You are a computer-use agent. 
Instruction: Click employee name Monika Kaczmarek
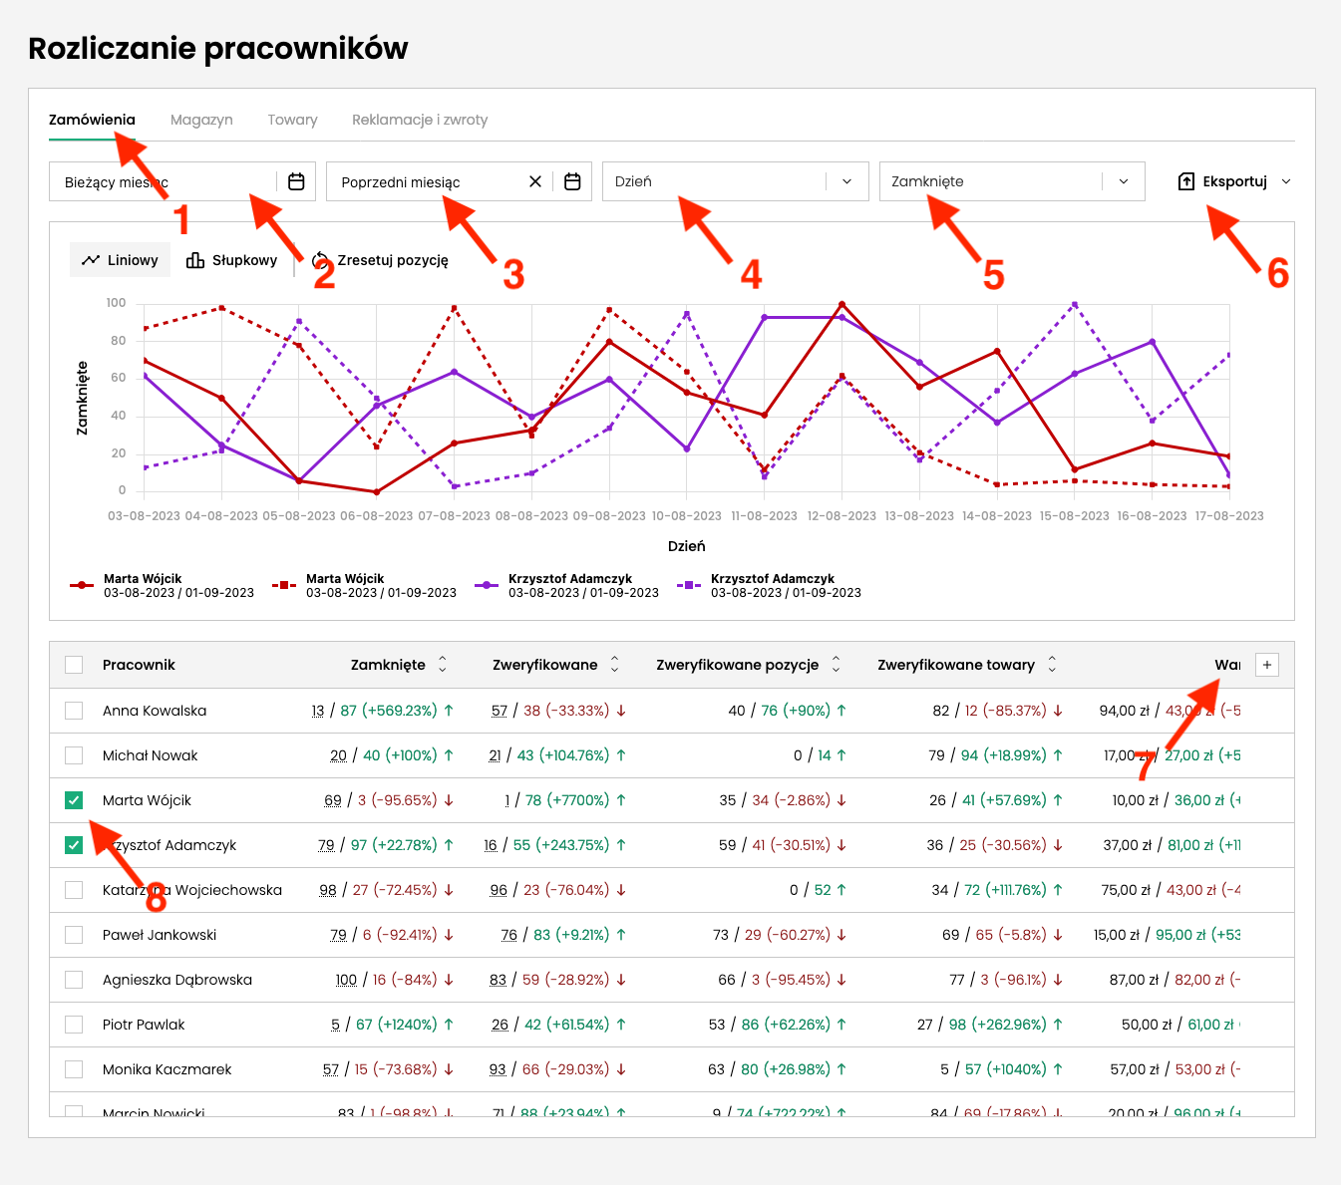tap(167, 1069)
